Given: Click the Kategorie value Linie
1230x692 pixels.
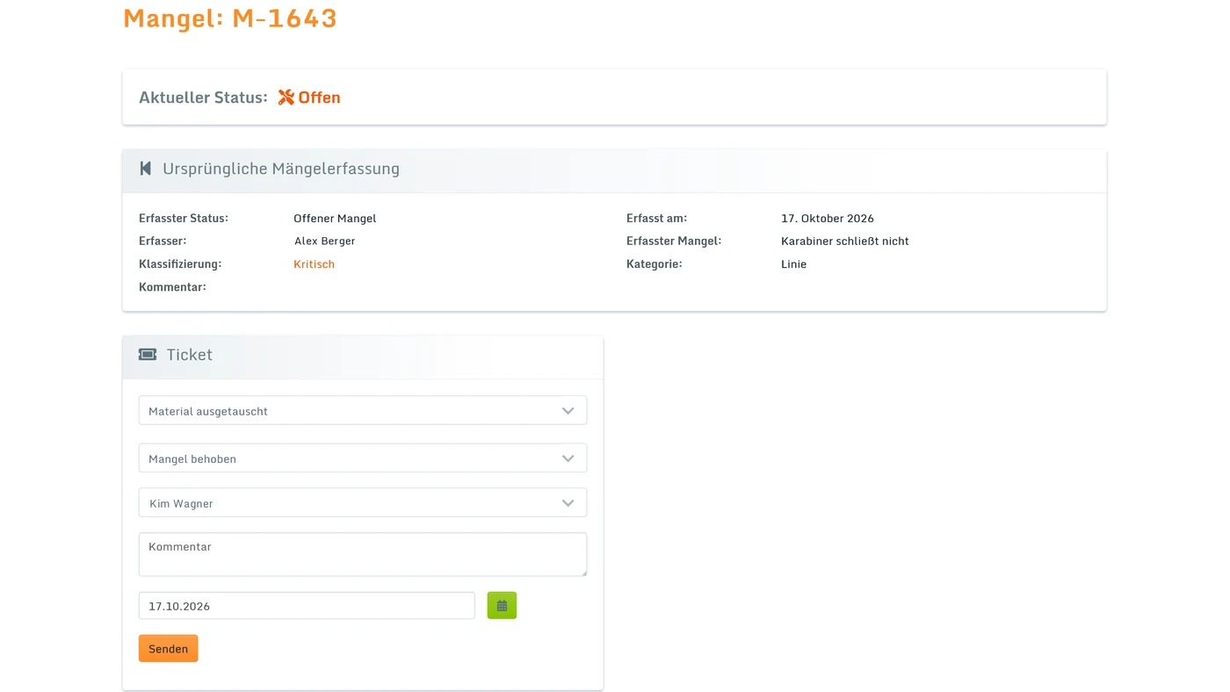Looking at the screenshot, I should pos(793,264).
